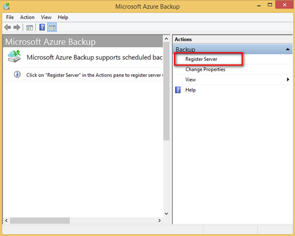Toggle the Show/Hide Action Pane icon
The image size is (295, 236).
point(52,27)
